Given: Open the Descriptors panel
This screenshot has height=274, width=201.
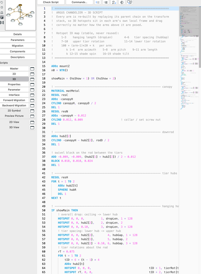Looking at the screenshot, I should pyautogui.click(x=18, y=57).
